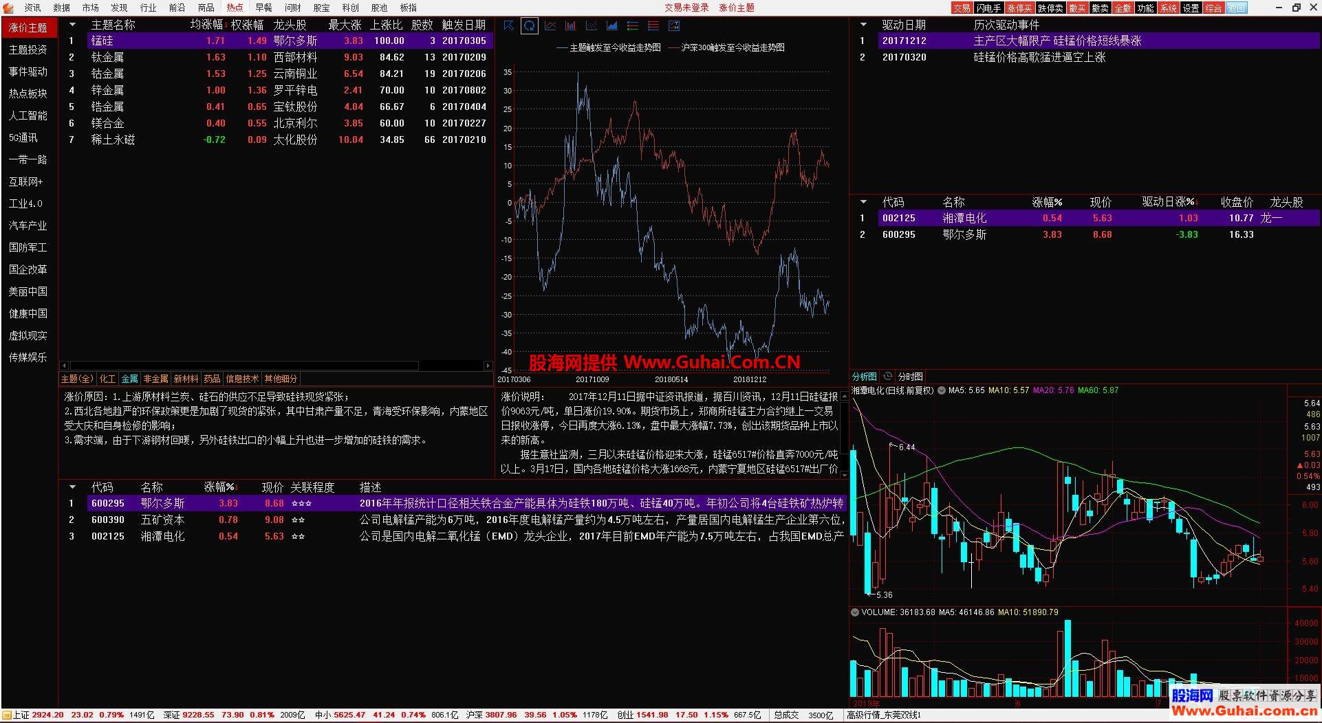Viewport: 1322px width, 723px height.
Task: Open theme list header dropdown triangle
Action: [72, 25]
